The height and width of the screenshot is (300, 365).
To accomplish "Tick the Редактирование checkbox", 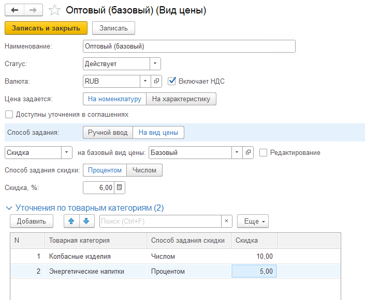I will (264, 153).
